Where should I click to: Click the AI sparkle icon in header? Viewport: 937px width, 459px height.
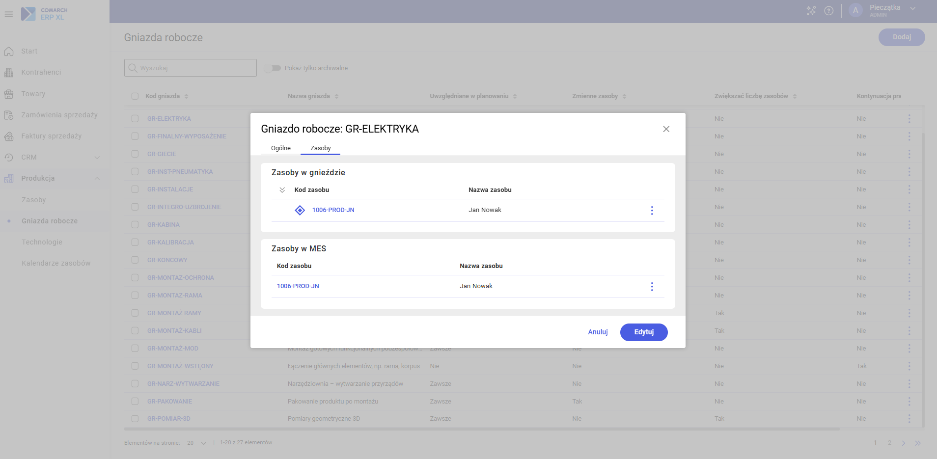811,11
